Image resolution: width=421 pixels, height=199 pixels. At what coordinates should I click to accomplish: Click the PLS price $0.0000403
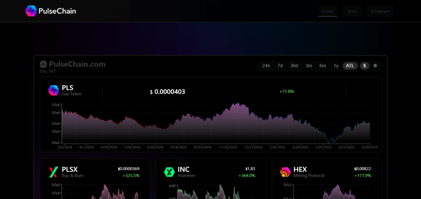click(168, 92)
